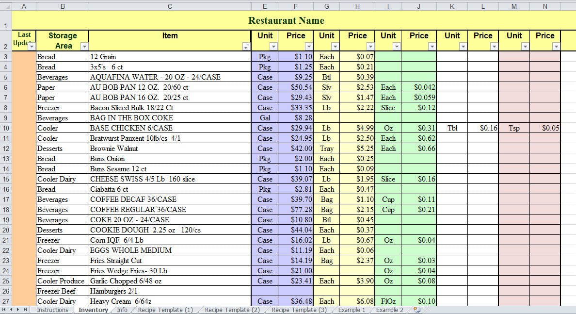This screenshot has height=314, width=576.
Task: Open Storage Area filter dropdown
Action: coord(84,46)
